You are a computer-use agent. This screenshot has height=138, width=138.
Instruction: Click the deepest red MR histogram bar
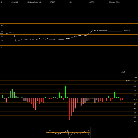pos(69,109)
